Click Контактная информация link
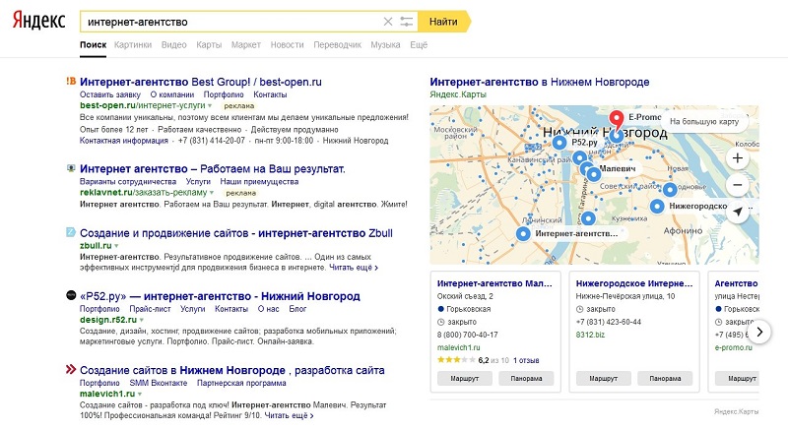The image size is (788, 430). [x=124, y=141]
